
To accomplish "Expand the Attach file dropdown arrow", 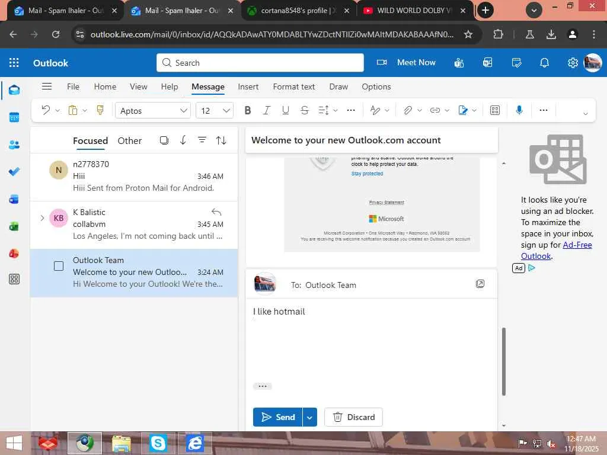I will 419,111.
